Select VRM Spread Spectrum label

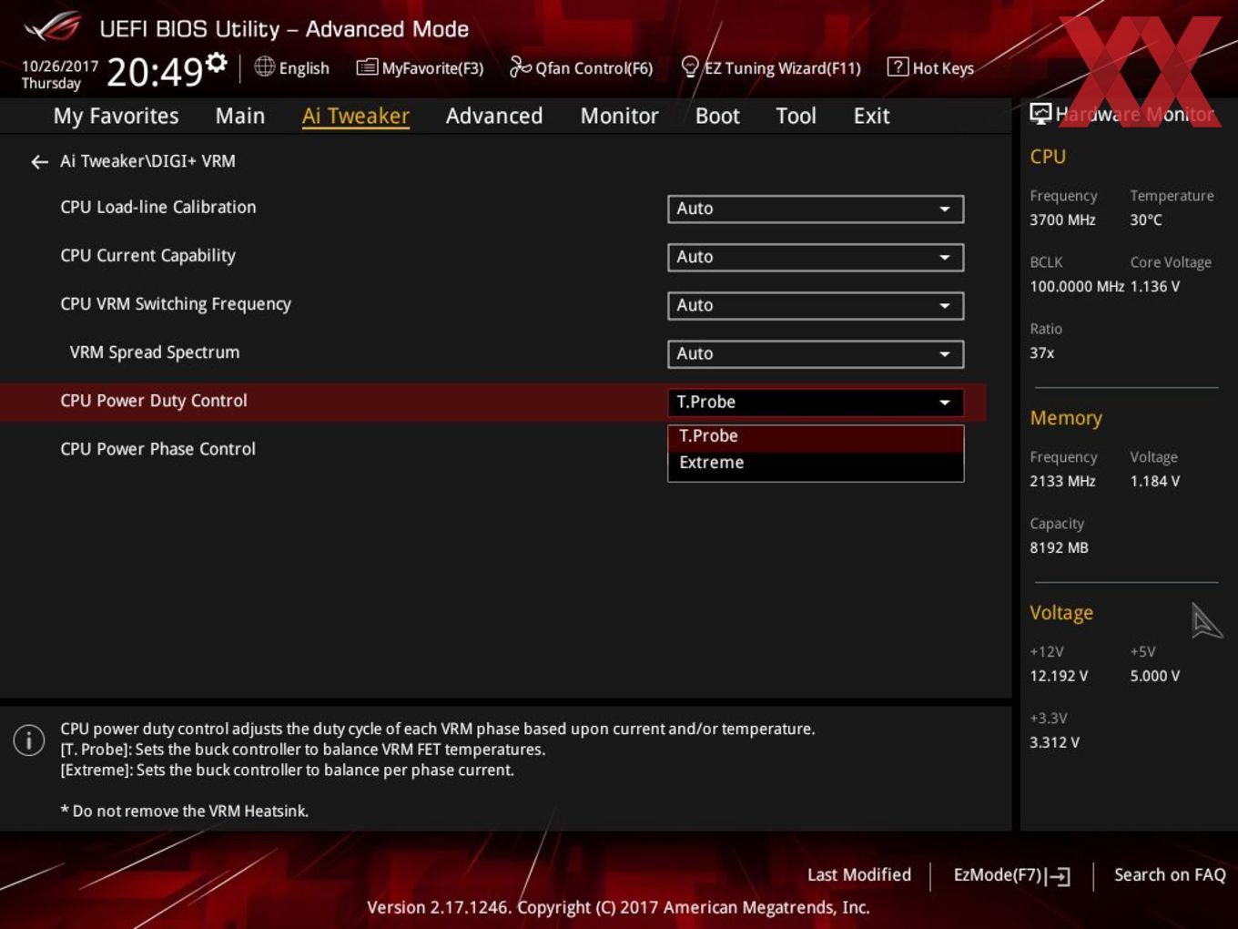[155, 352]
